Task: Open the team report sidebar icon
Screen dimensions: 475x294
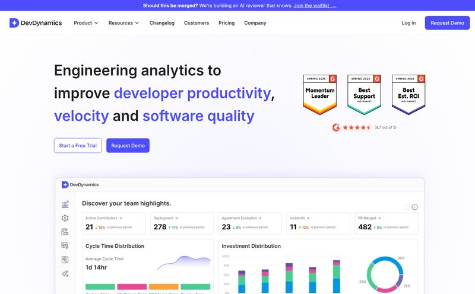Action: point(65,232)
